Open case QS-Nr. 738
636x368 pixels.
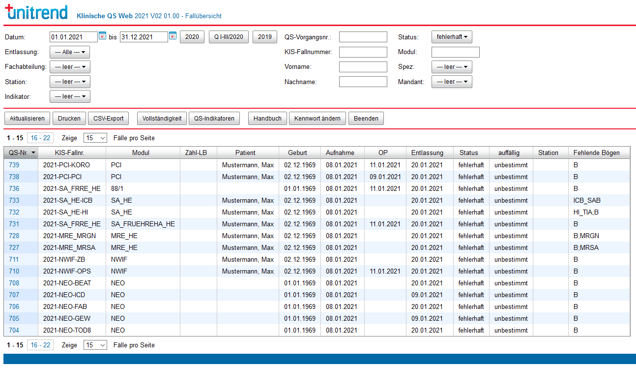click(14, 177)
